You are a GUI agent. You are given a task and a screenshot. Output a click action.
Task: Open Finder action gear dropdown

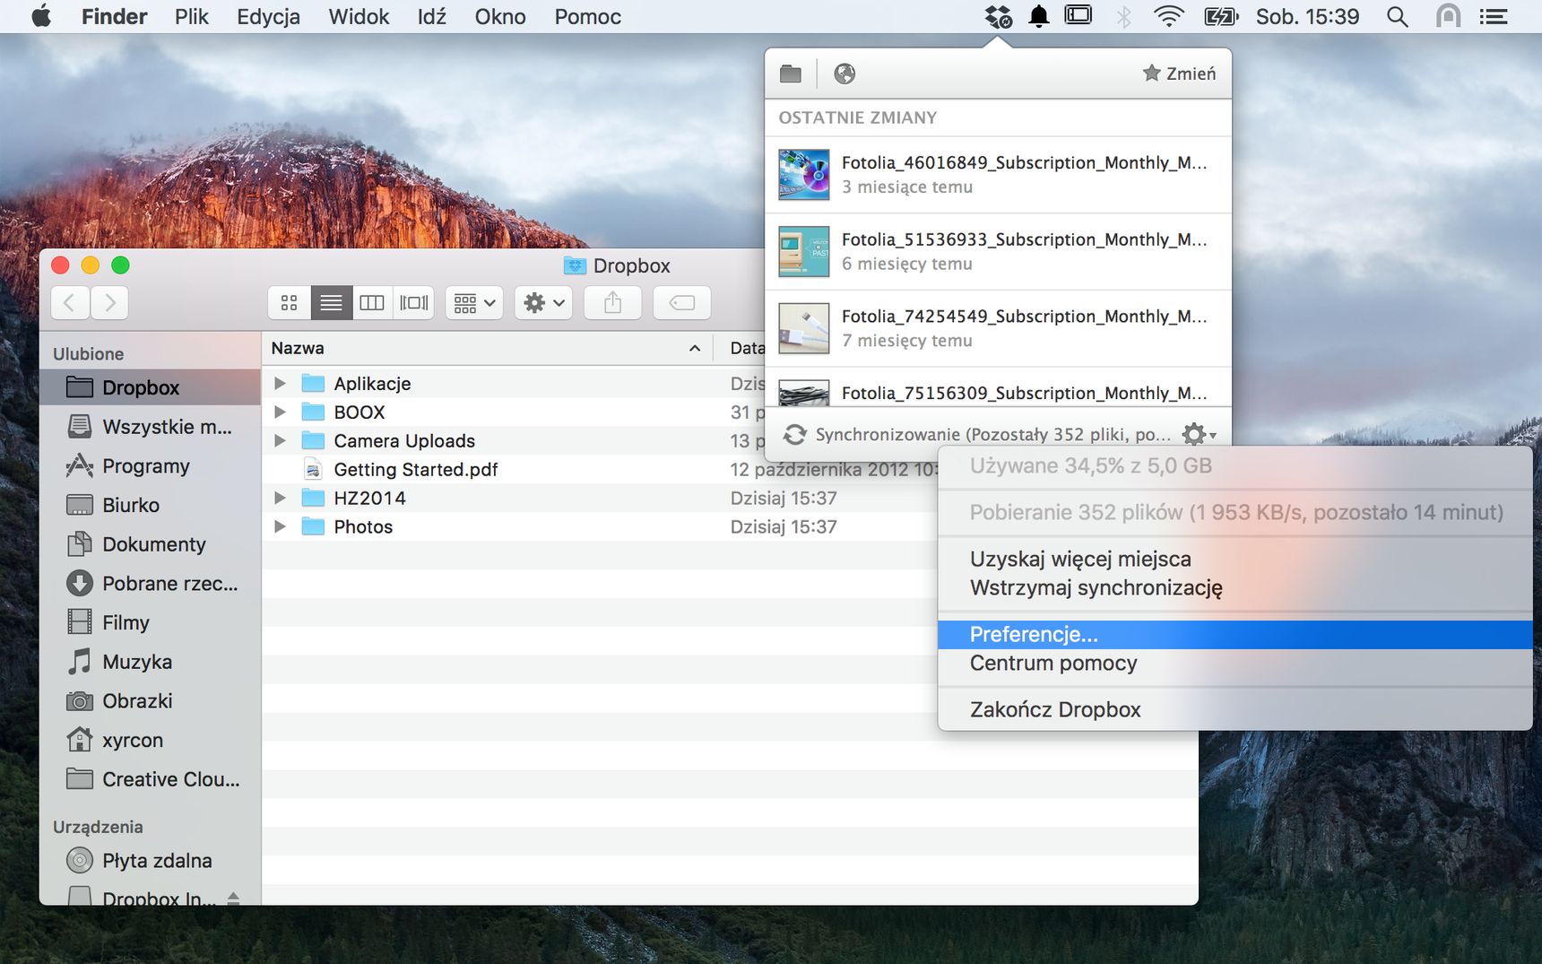pyautogui.click(x=543, y=303)
